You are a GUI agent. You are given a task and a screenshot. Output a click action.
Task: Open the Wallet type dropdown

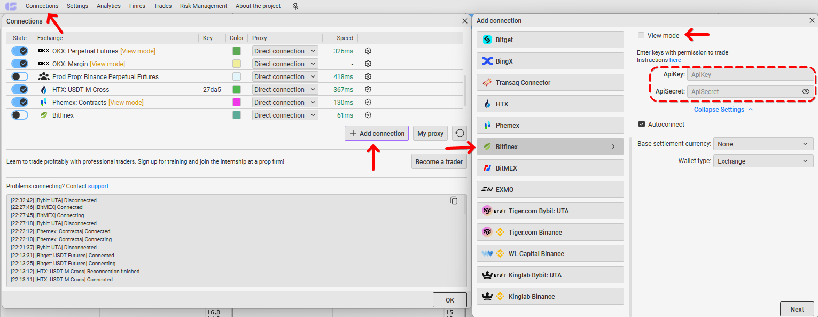[x=763, y=161]
